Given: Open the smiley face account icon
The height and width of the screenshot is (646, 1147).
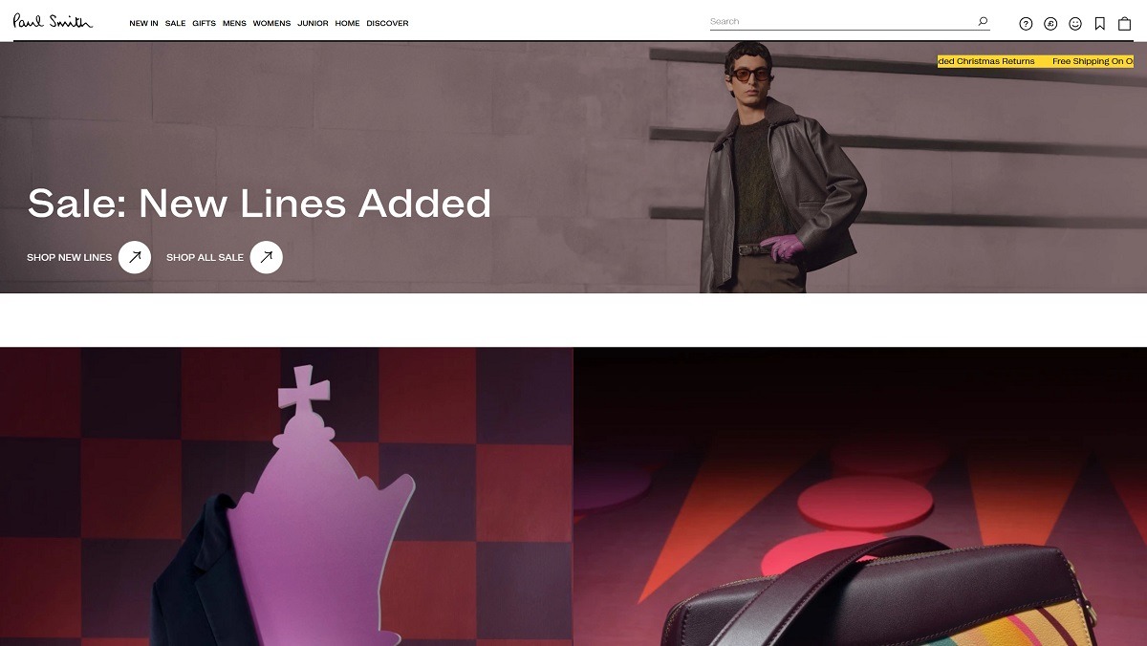Looking at the screenshot, I should (1075, 24).
